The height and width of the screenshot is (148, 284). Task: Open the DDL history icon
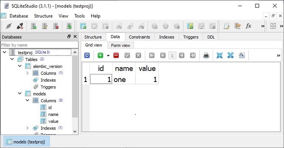[x=238, y=26]
